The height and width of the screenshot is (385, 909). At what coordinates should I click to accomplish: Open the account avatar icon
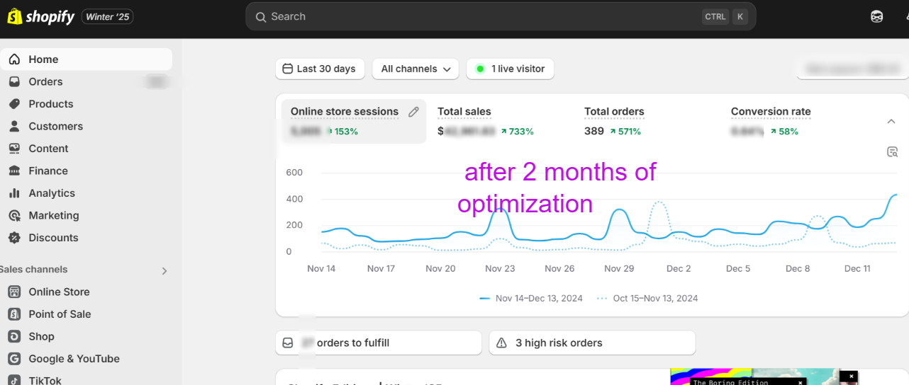click(876, 16)
